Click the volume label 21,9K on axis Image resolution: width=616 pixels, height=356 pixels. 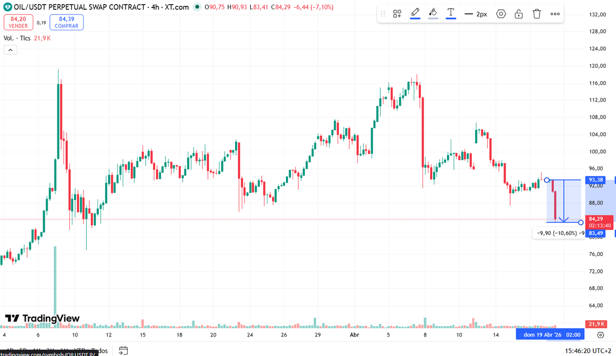[x=596, y=324]
